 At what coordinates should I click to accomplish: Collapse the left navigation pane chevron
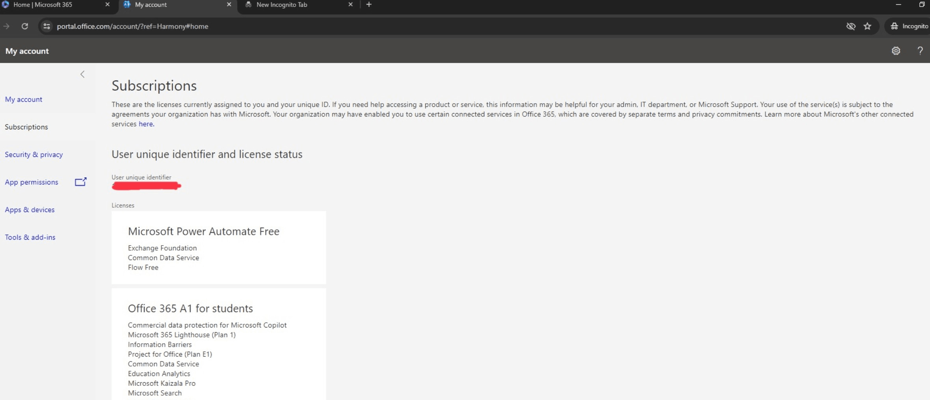(82, 74)
